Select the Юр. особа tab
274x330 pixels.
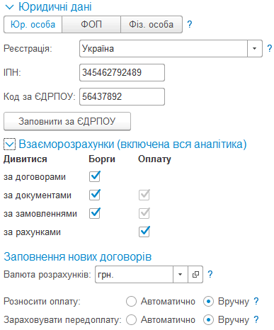tap(33, 24)
